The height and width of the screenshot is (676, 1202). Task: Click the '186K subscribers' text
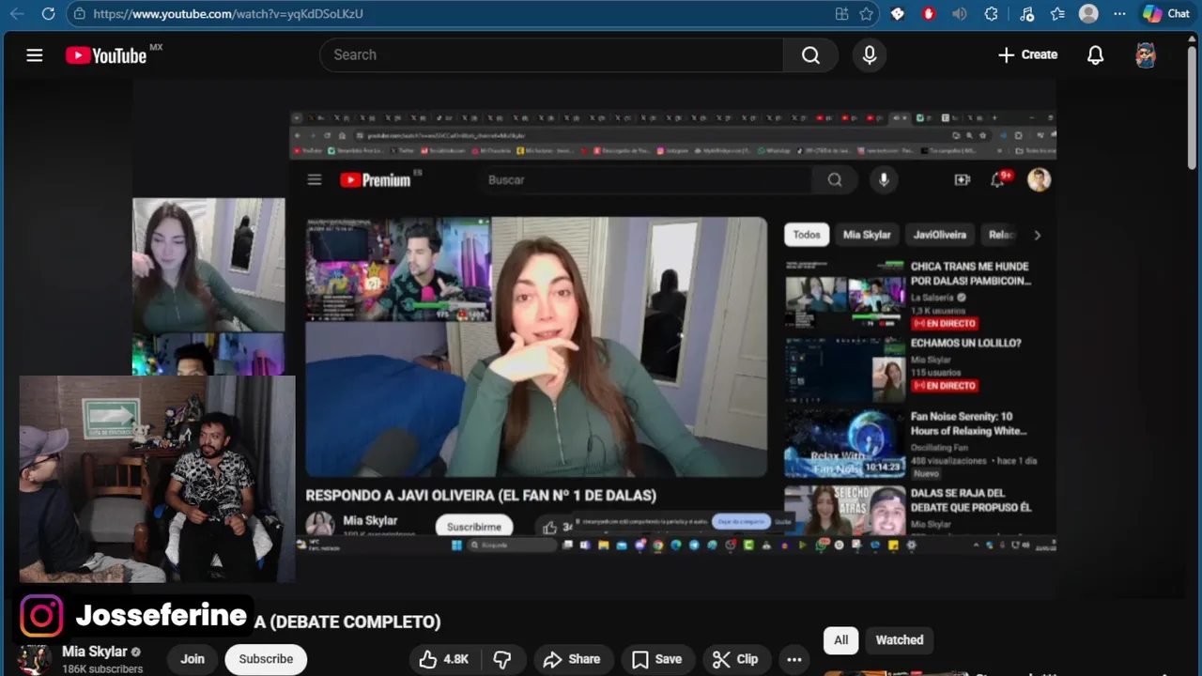tap(102, 669)
